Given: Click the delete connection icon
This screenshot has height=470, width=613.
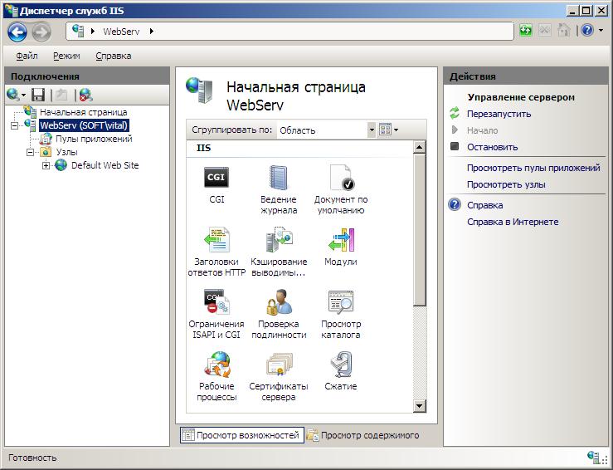Looking at the screenshot, I should pos(85,95).
